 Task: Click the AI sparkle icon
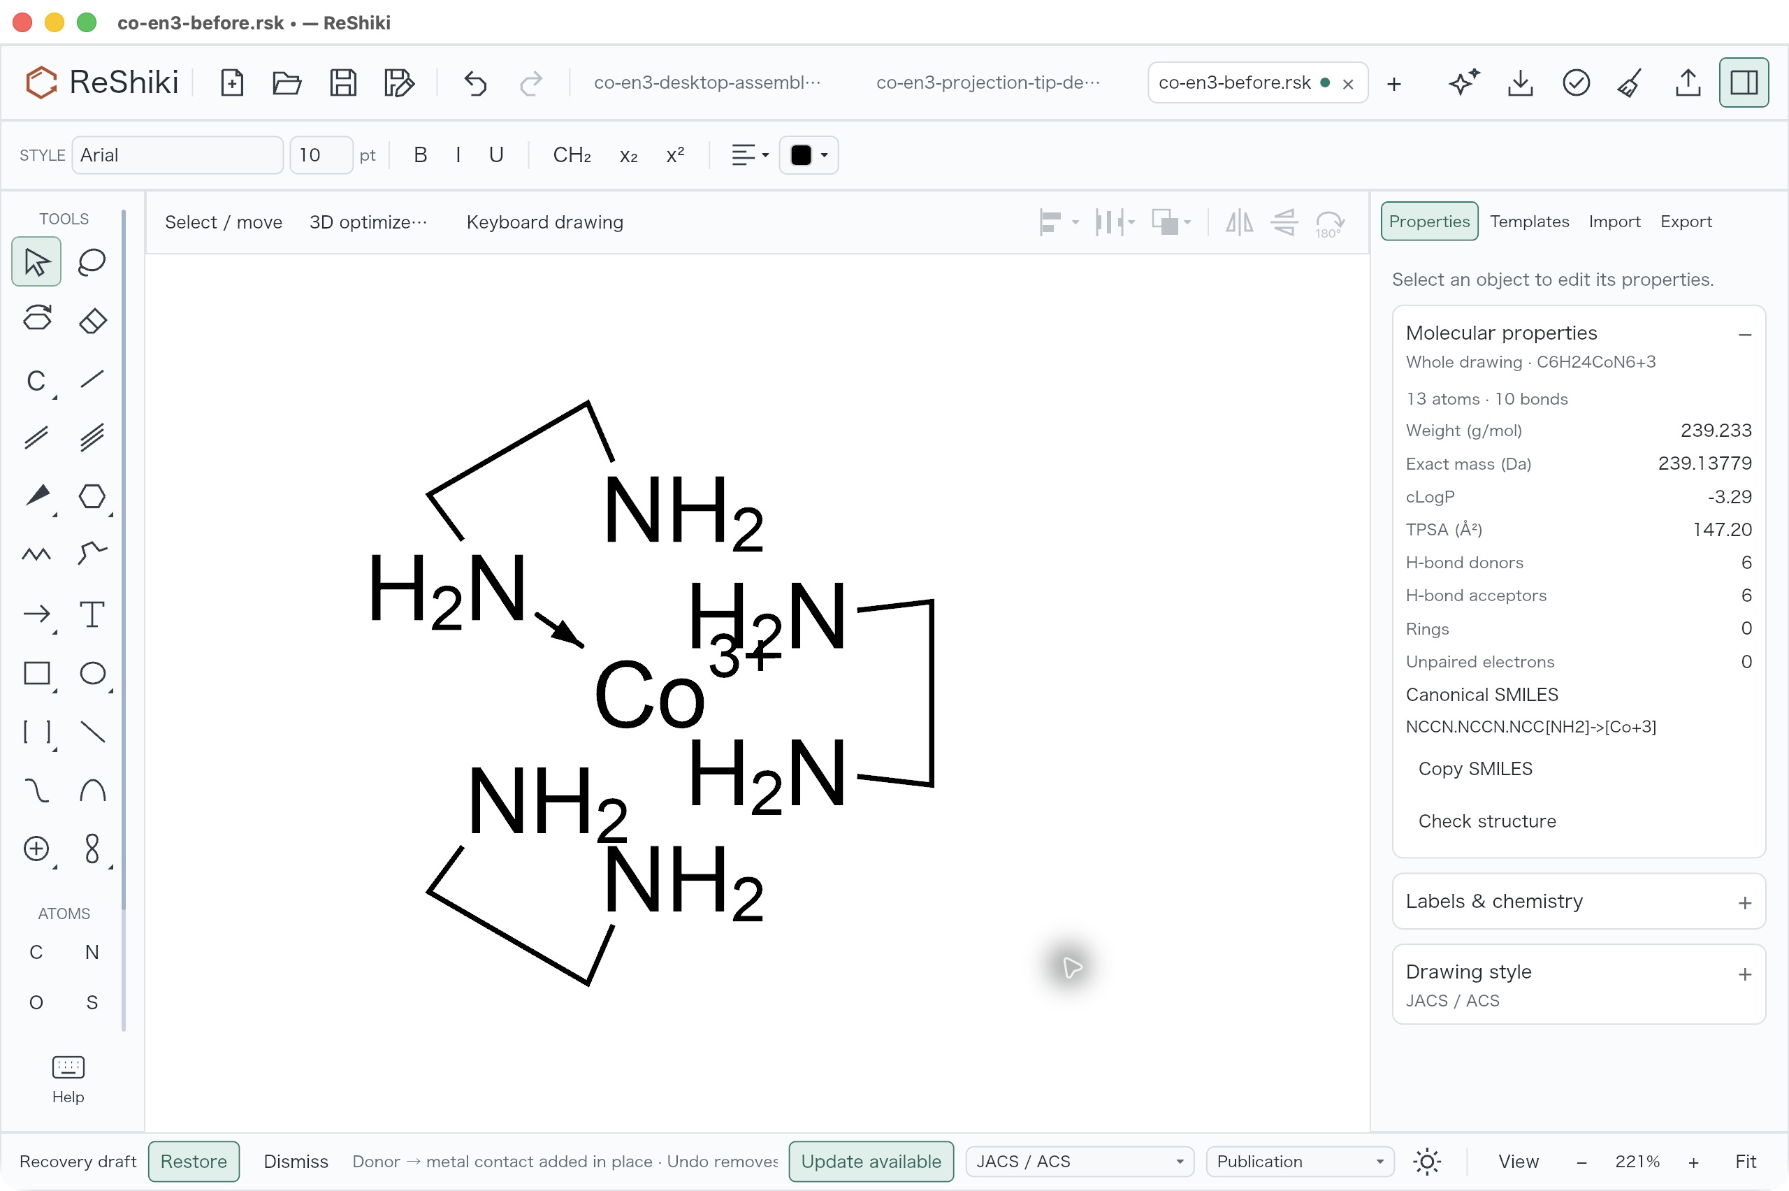[x=1464, y=82]
